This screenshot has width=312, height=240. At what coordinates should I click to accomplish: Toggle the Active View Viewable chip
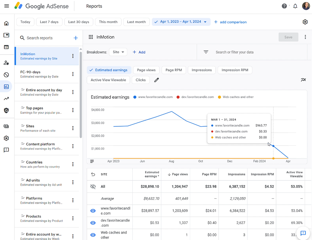(x=108, y=80)
